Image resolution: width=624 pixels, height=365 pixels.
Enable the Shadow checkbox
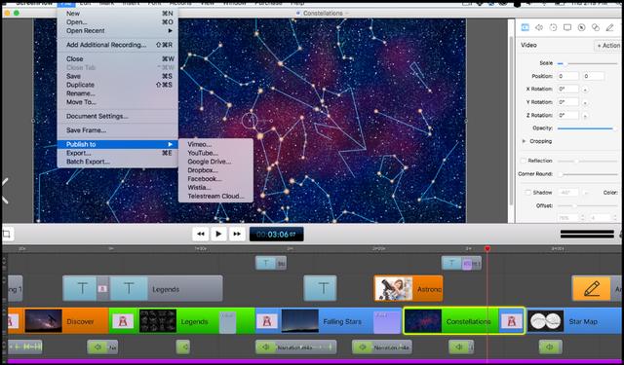[527, 192]
